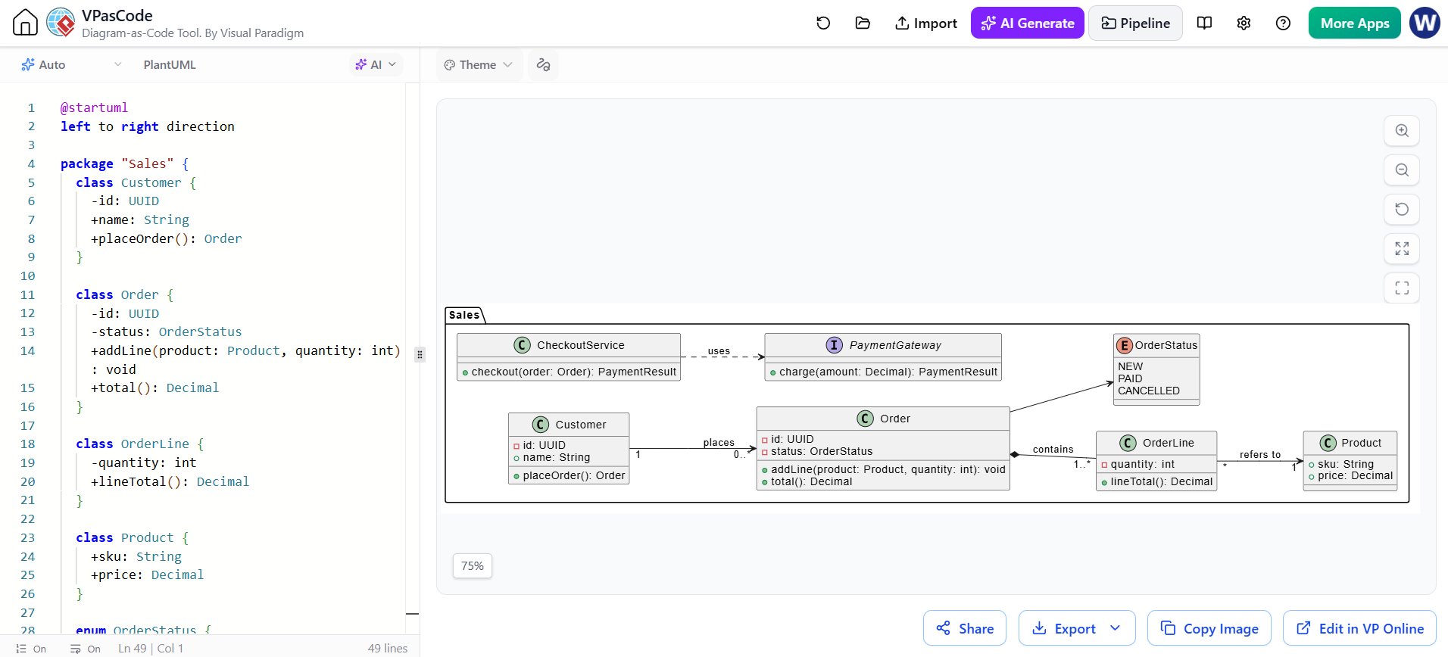
Task: Expand the Export options arrow
Action: [x=1116, y=628]
